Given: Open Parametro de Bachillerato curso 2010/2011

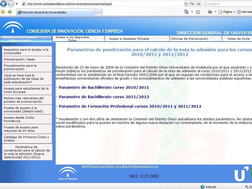Looking at the screenshot, I should click(104, 87).
